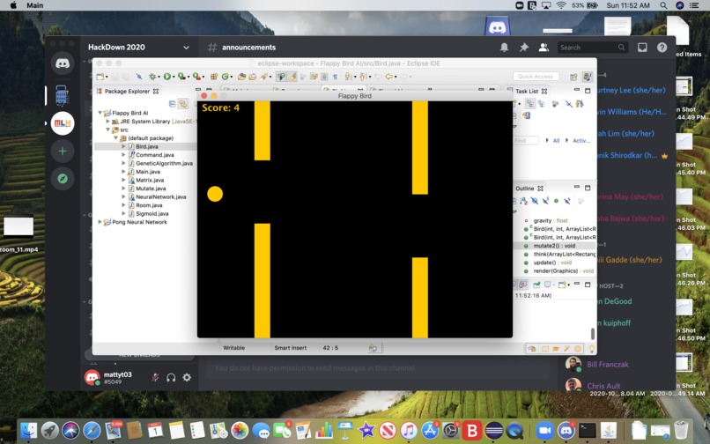
Task: Select update() in Outline view
Action: point(552,263)
